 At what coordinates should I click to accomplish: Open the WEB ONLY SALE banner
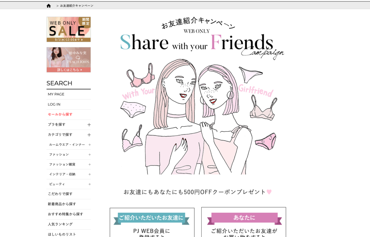[69, 29]
